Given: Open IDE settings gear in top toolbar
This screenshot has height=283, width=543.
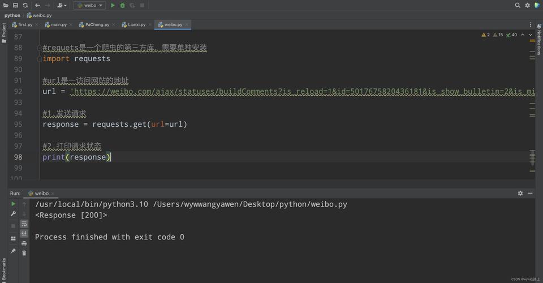Looking at the screenshot, I should coord(527,5).
